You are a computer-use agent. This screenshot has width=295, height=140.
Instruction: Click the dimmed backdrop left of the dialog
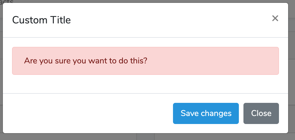tap(1, 71)
